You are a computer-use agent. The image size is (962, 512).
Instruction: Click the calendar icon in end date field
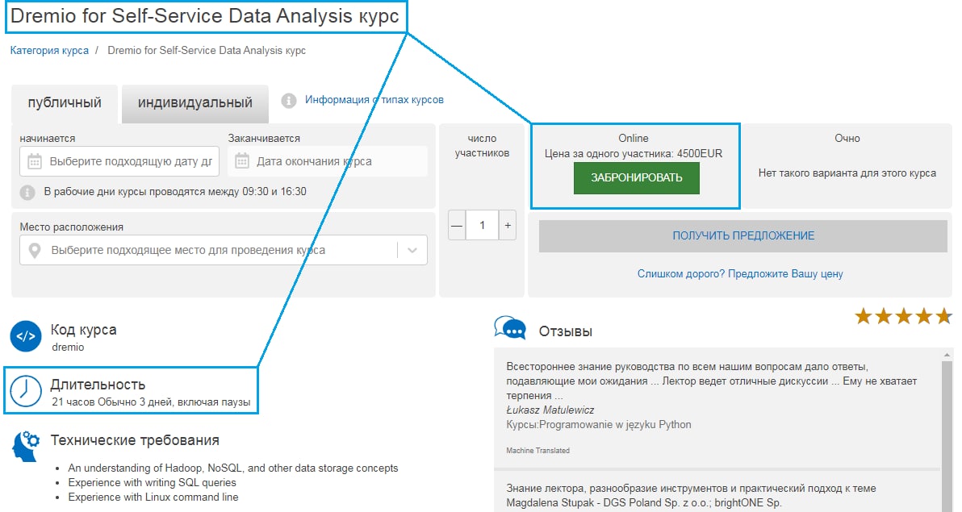242,161
